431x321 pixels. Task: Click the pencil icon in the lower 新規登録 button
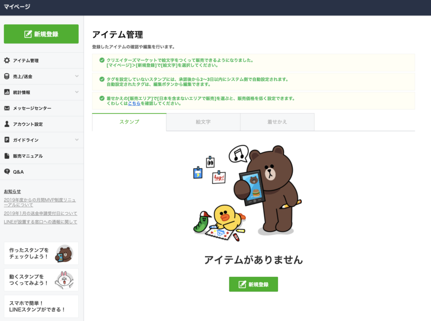(242, 284)
